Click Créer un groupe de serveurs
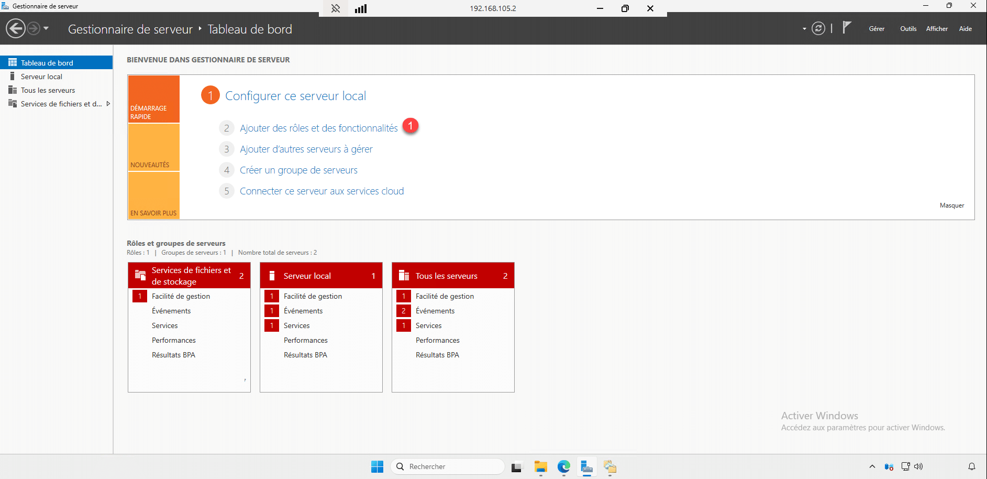The width and height of the screenshot is (987, 479). click(x=298, y=170)
